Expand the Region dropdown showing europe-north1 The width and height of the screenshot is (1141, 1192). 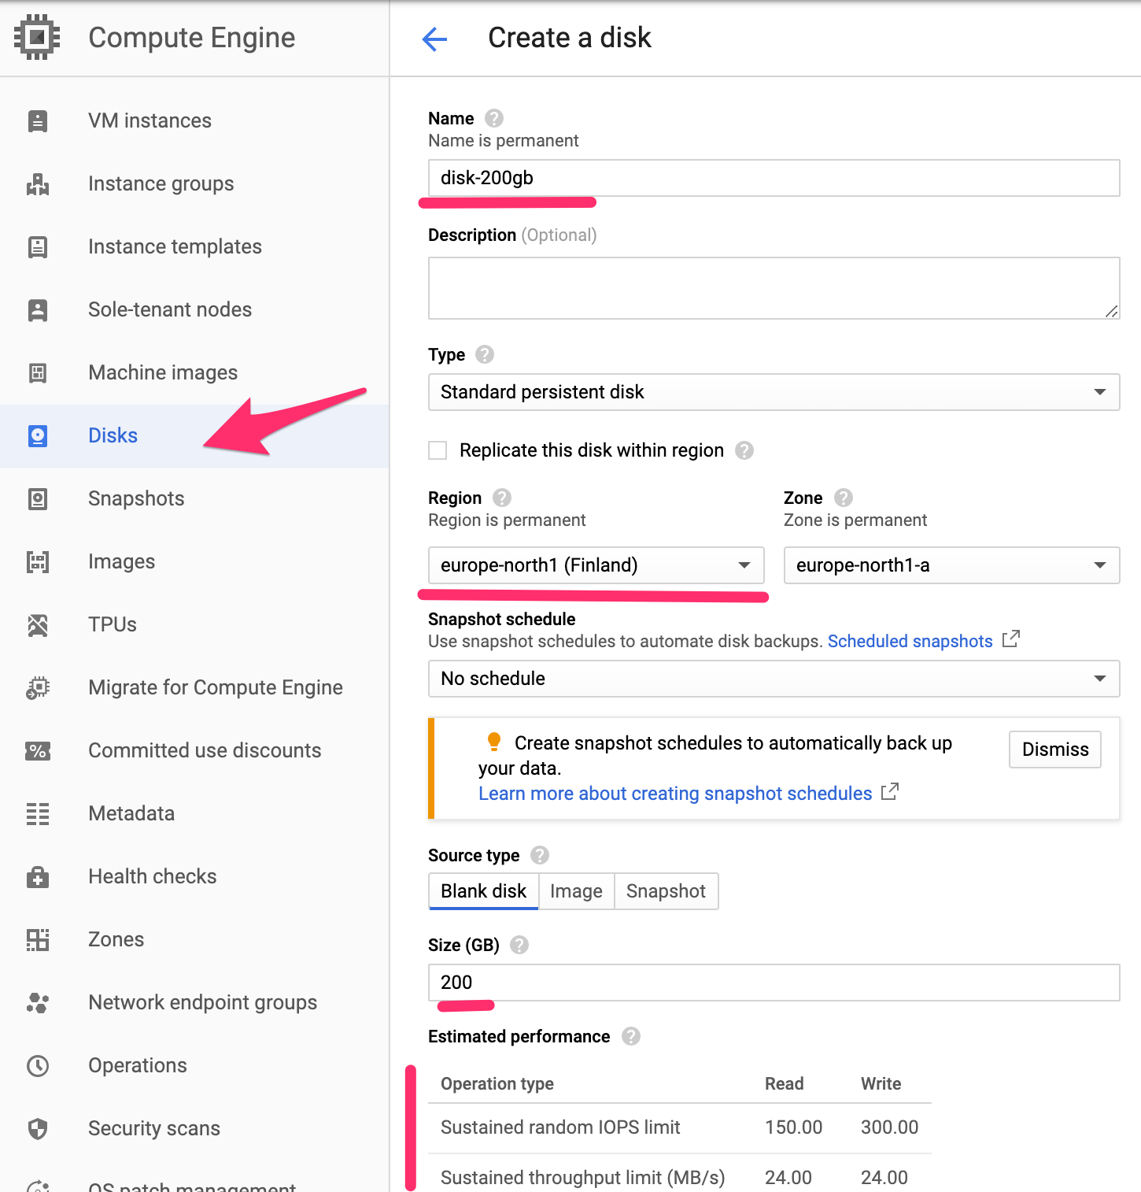(x=596, y=565)
